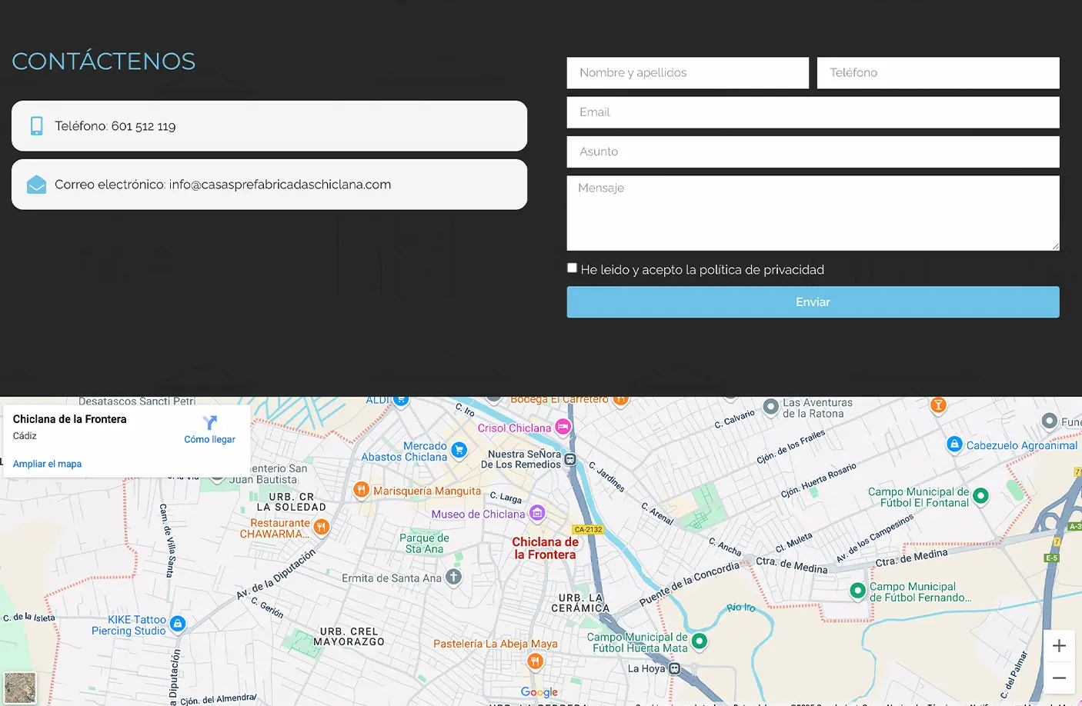
Task: Select the La Hoya transit stop icon
Action: [x=674, y=669]
